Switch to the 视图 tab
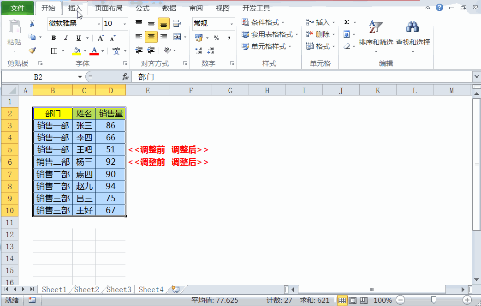The width and height of the screenshot is (481, 306). (222, 8)
